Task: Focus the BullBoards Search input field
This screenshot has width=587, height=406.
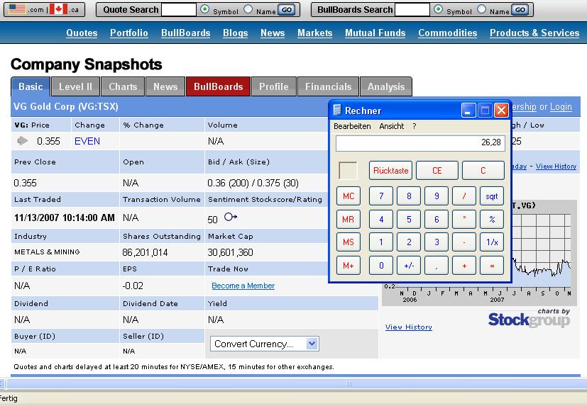Action: click(x=412, y=10)
